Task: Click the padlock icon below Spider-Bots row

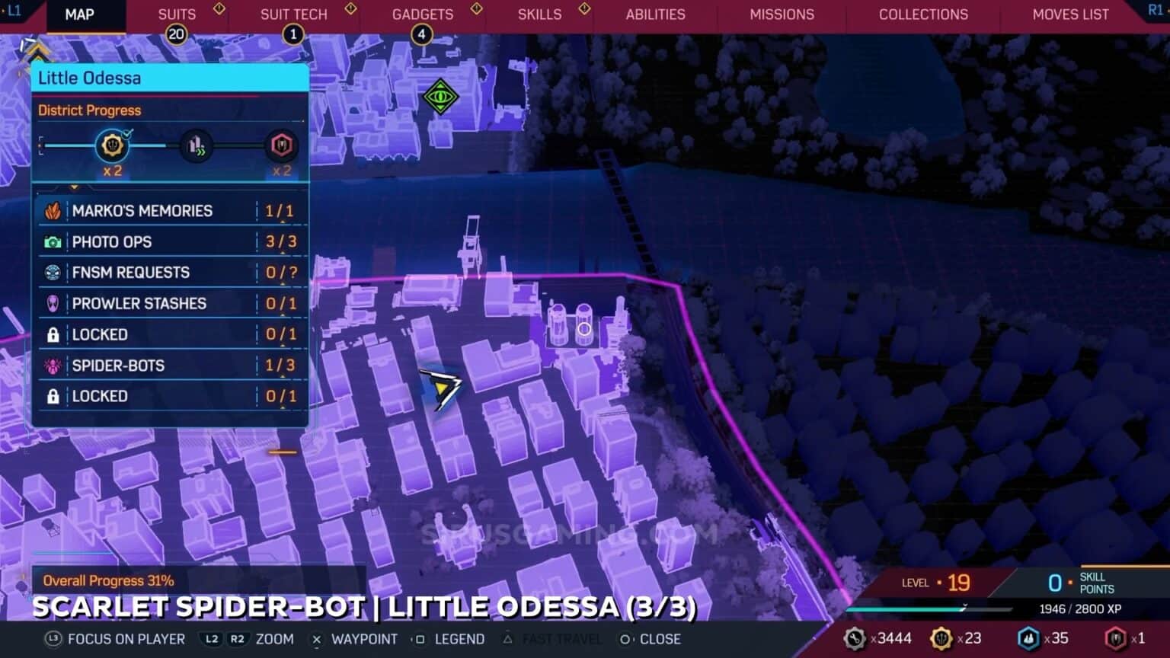Action: tap(53, 396)
